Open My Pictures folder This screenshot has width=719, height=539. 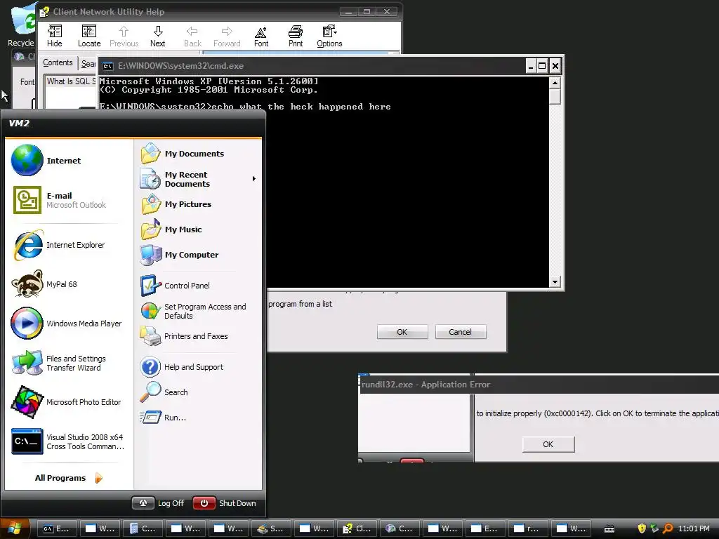tap(198, 204)
